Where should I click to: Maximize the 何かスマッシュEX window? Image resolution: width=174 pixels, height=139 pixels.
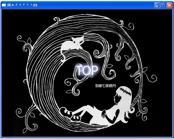coord(163,5)
